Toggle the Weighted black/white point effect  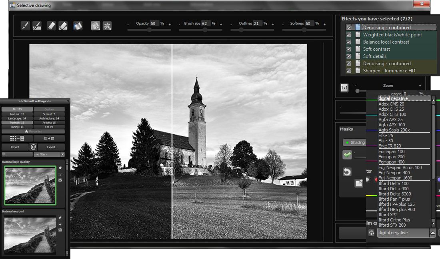[x=348, y=34]
